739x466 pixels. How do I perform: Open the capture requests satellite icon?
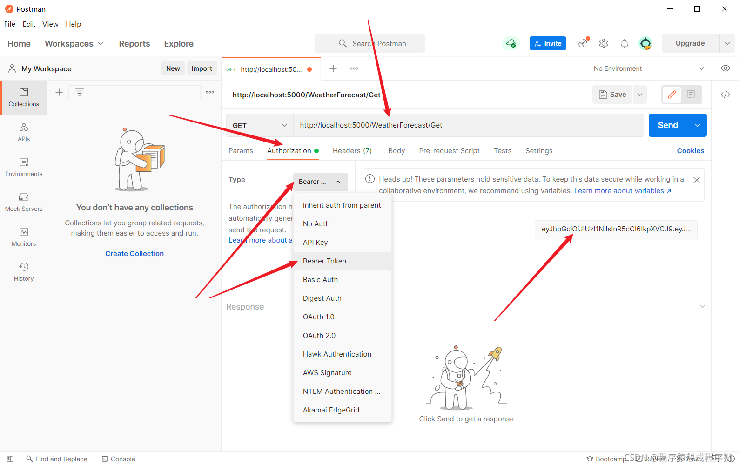(x=583, y=43)
